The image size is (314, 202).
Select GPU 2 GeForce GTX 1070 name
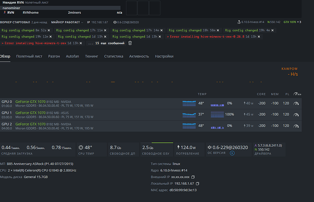click(30, 124)
